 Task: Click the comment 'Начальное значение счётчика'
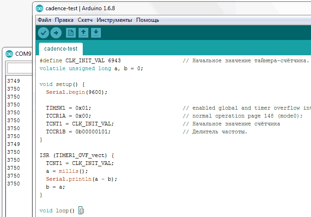tap(232, 124)
